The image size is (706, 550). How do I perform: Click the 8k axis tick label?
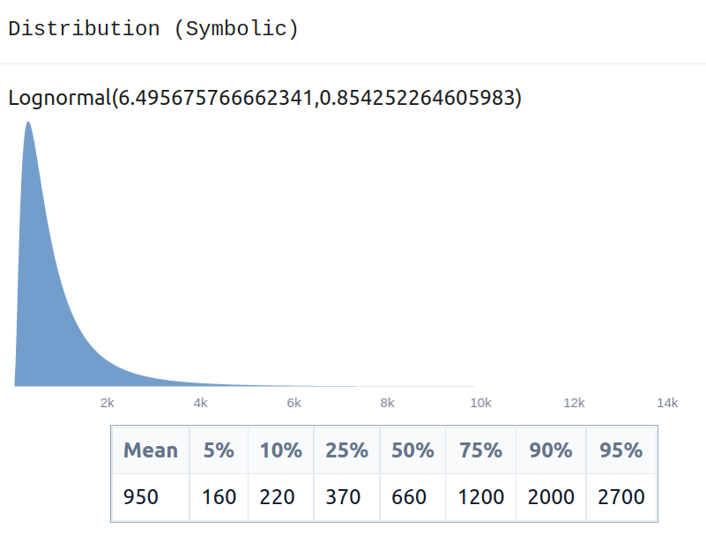[387, 403]
